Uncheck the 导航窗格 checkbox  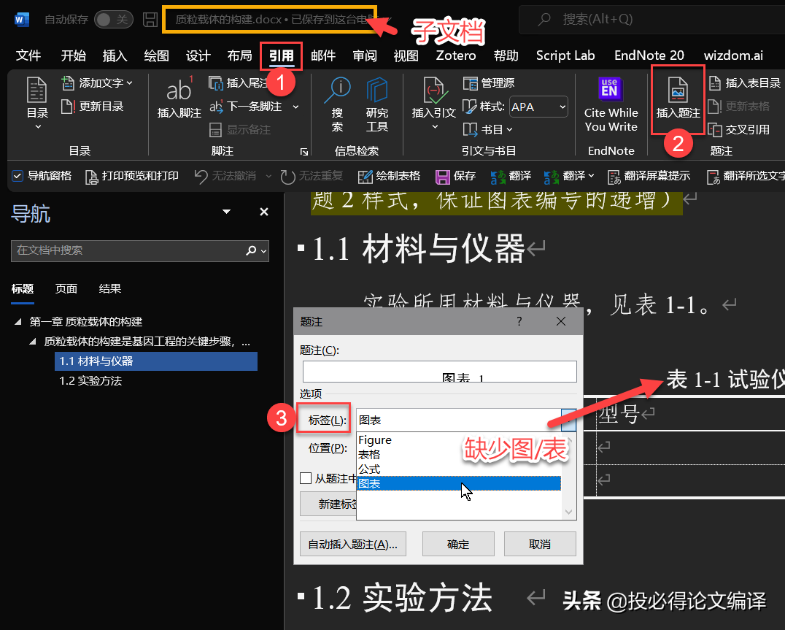[18, 176]
